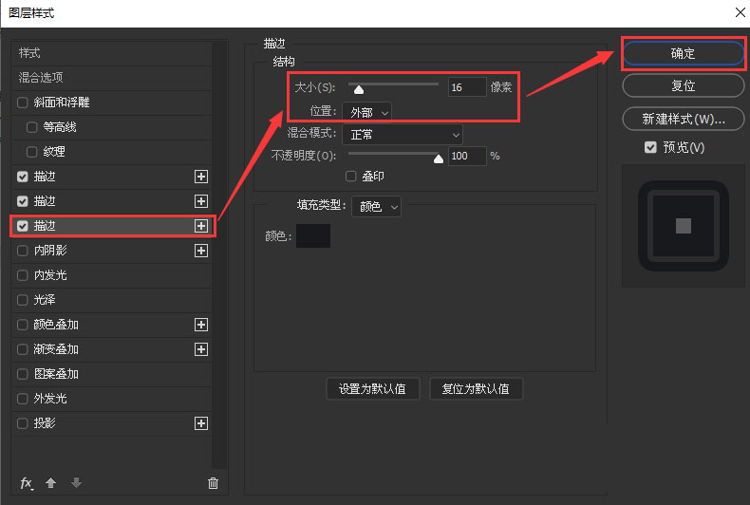Enable the 斜面和浮雕 checkbox

click(x=23, y=103)
